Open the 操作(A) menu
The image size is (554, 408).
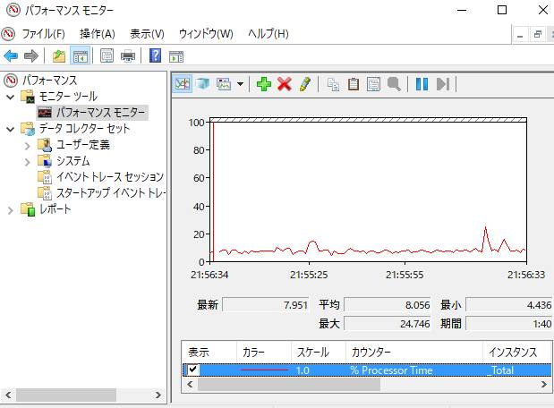[x=97, y=34]
